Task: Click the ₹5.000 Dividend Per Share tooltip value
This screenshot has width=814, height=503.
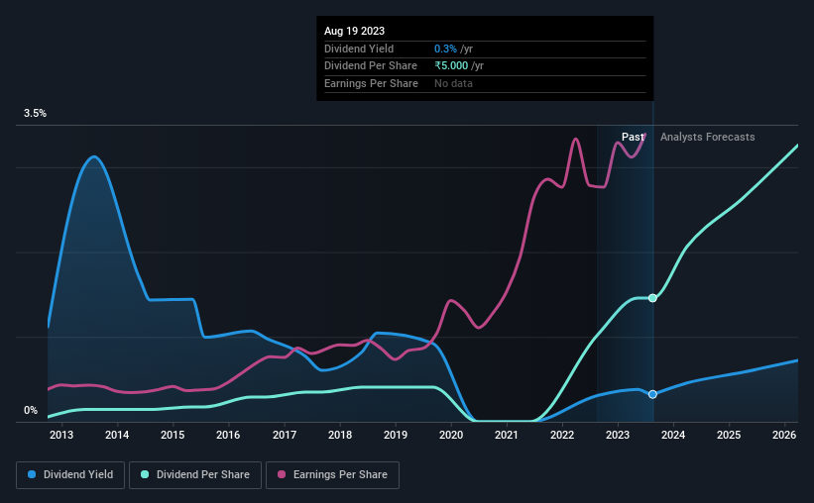Action: (x=451, y=66)
